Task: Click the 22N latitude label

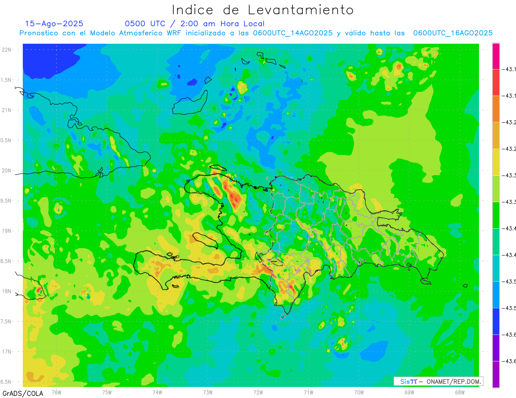Action: point(6,50)
